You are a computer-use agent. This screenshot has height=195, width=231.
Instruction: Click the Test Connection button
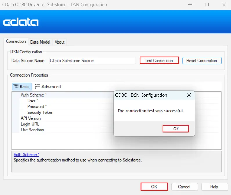159,60
